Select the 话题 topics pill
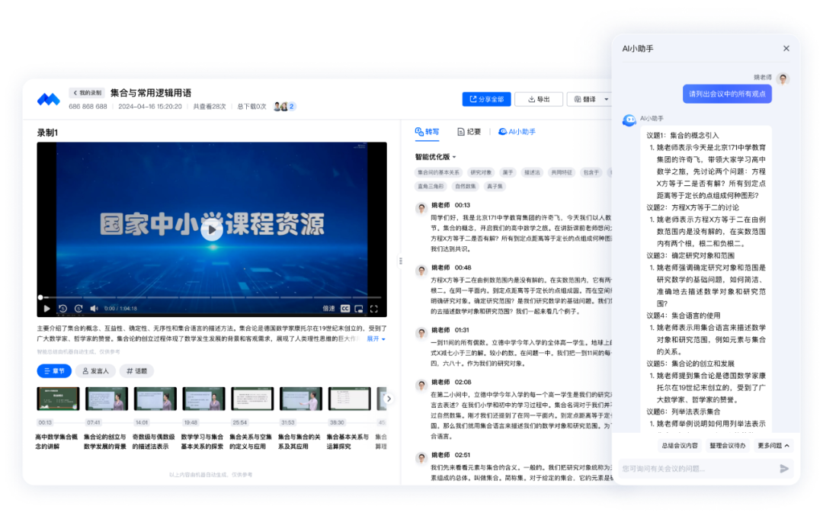 [136, 371]
